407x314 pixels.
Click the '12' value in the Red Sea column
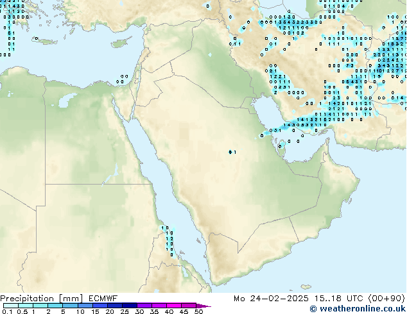tap(169, 238)
